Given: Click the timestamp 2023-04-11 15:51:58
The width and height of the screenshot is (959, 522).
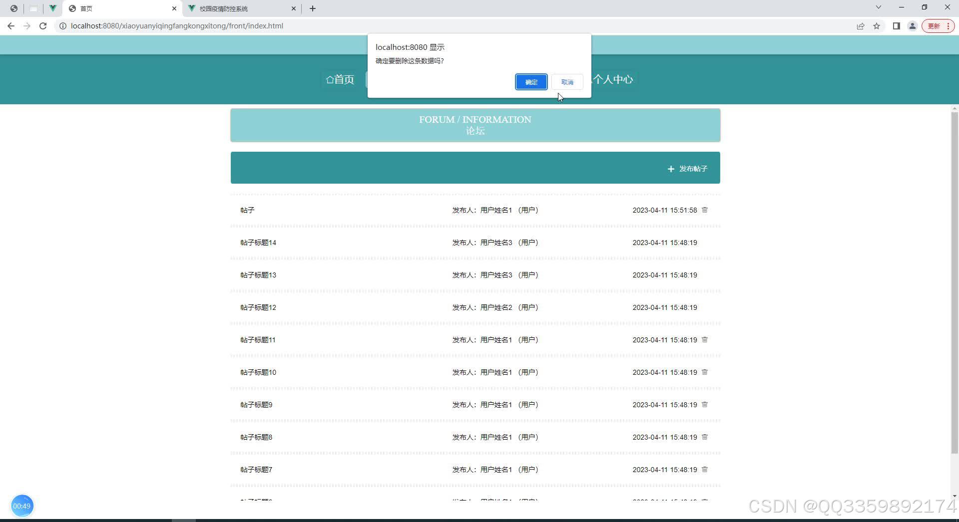Looking at the screenshot, I should point(665,210).
